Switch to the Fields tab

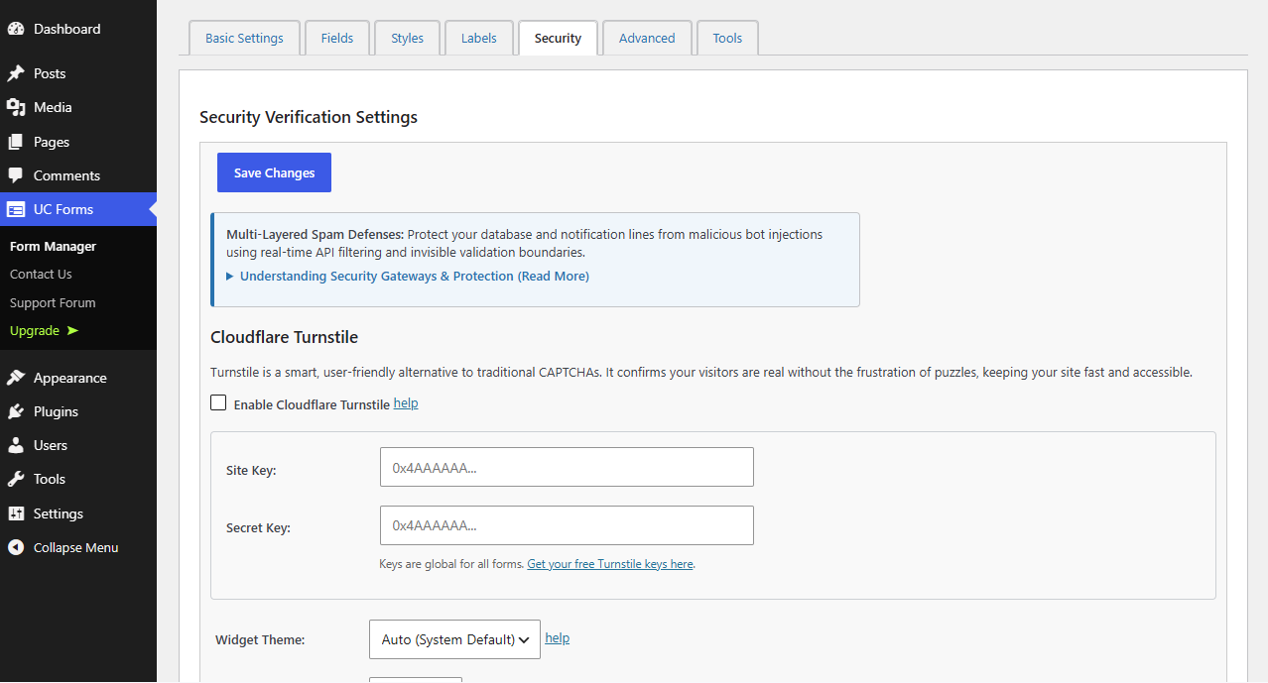pos(337,38)
